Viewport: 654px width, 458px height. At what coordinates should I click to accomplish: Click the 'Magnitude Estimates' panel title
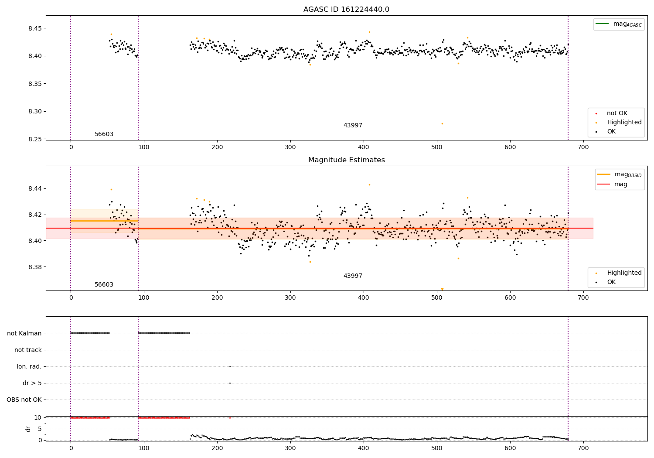click(x=346, y=160)
